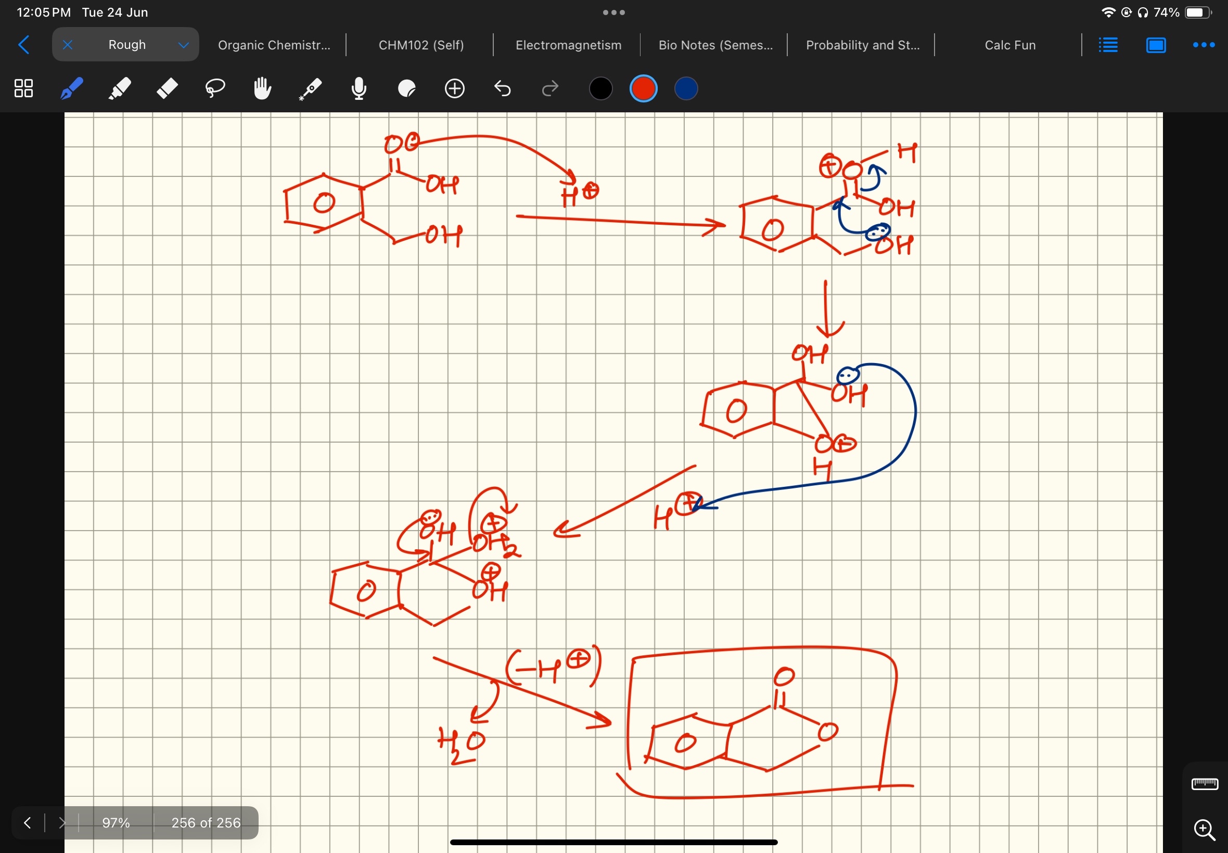Tap the 12:05 PM clock

coord(44,12)
